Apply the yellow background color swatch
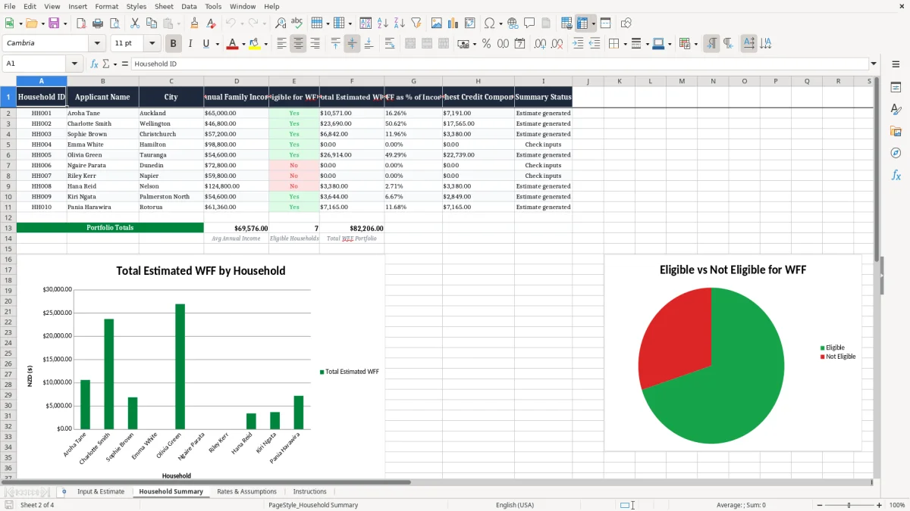This screenshot has height=511, width=910. pos(255,44)
